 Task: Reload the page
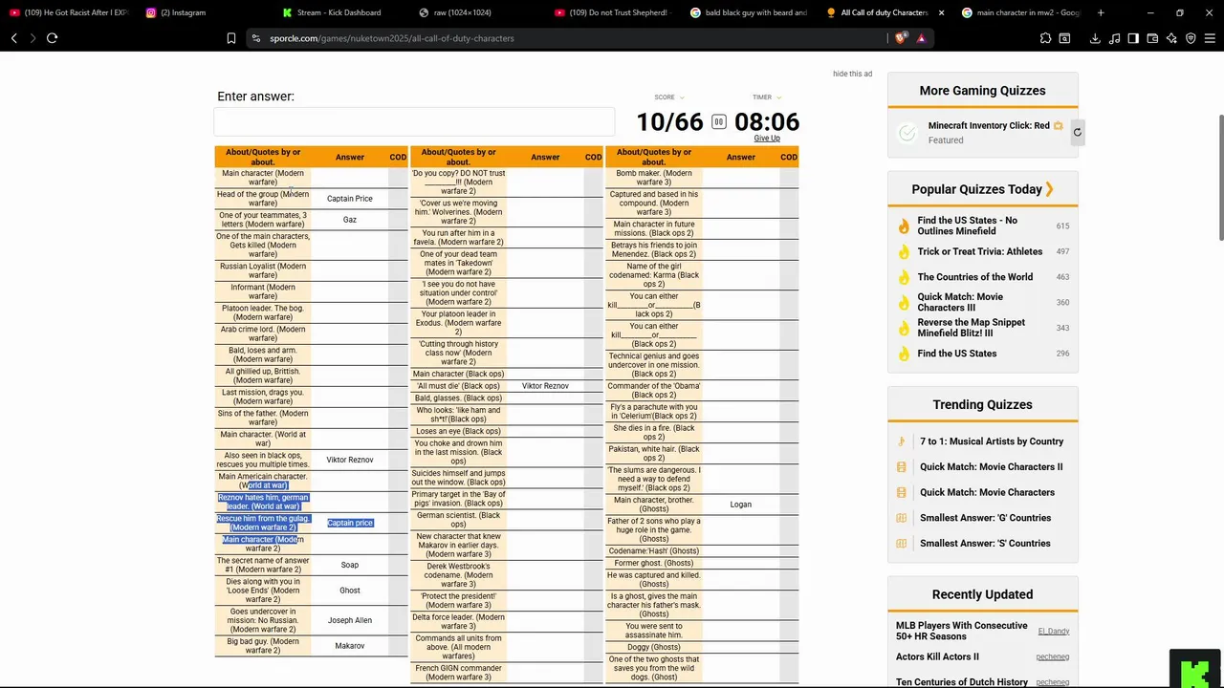[52, 38]
